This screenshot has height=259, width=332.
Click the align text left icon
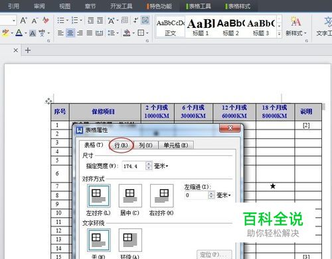(60, 33)
